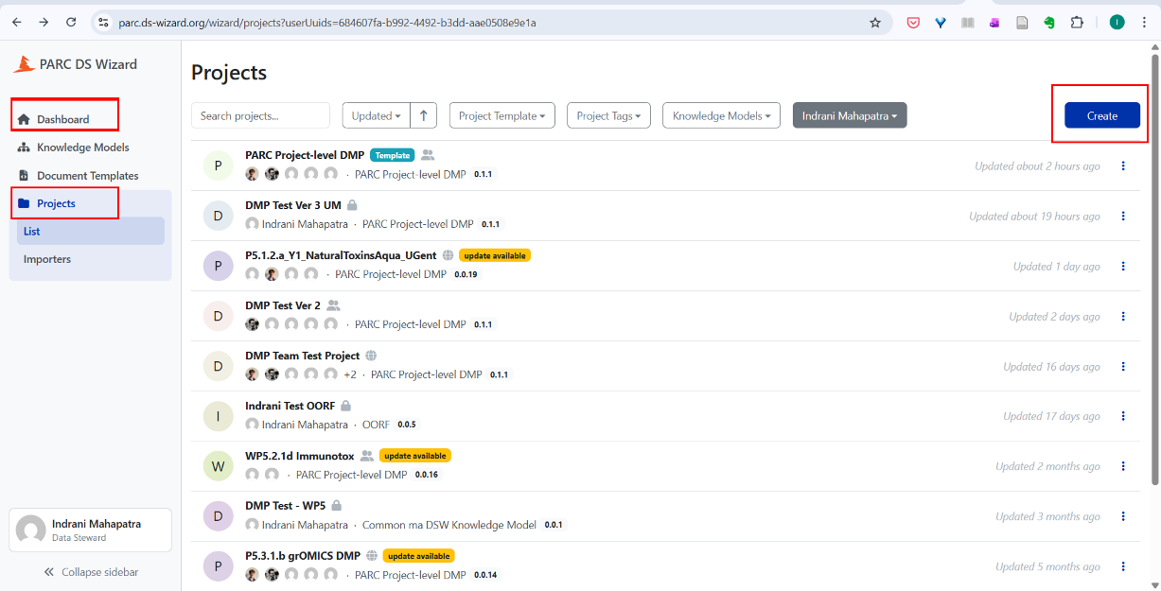The image size is (1161, 591).
Task: Open three-dot menu for DMP Test Ver 3 UM
Action: 1123,216
